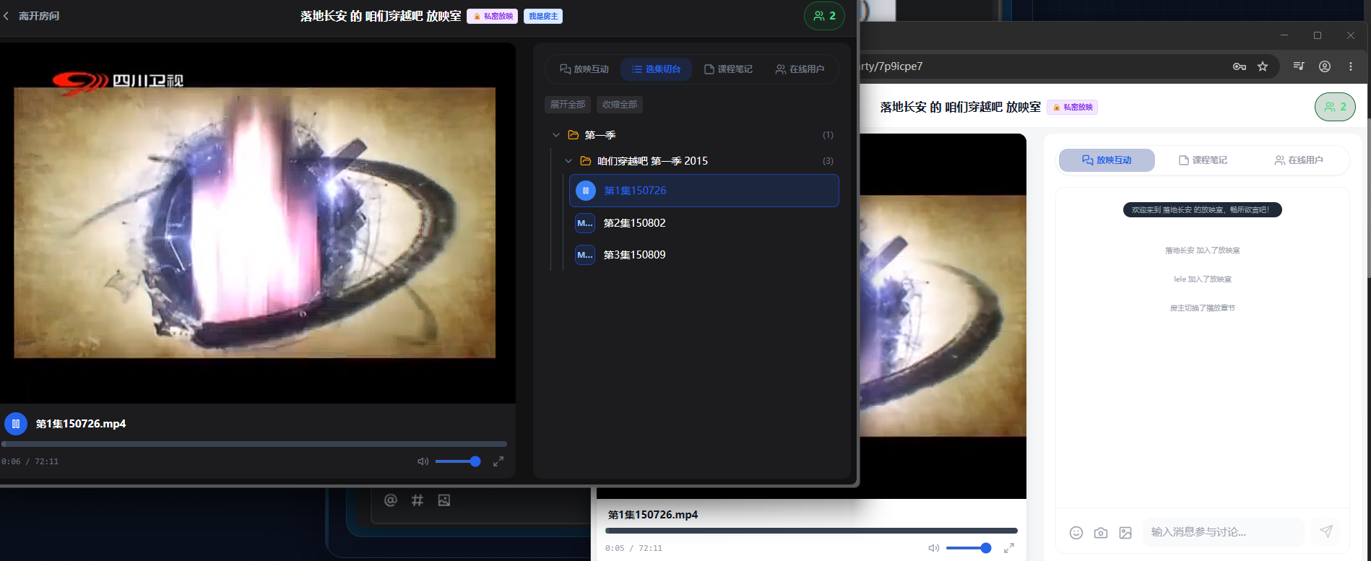Click the image upload icon beside the chat input

(x=1125, y=533)
